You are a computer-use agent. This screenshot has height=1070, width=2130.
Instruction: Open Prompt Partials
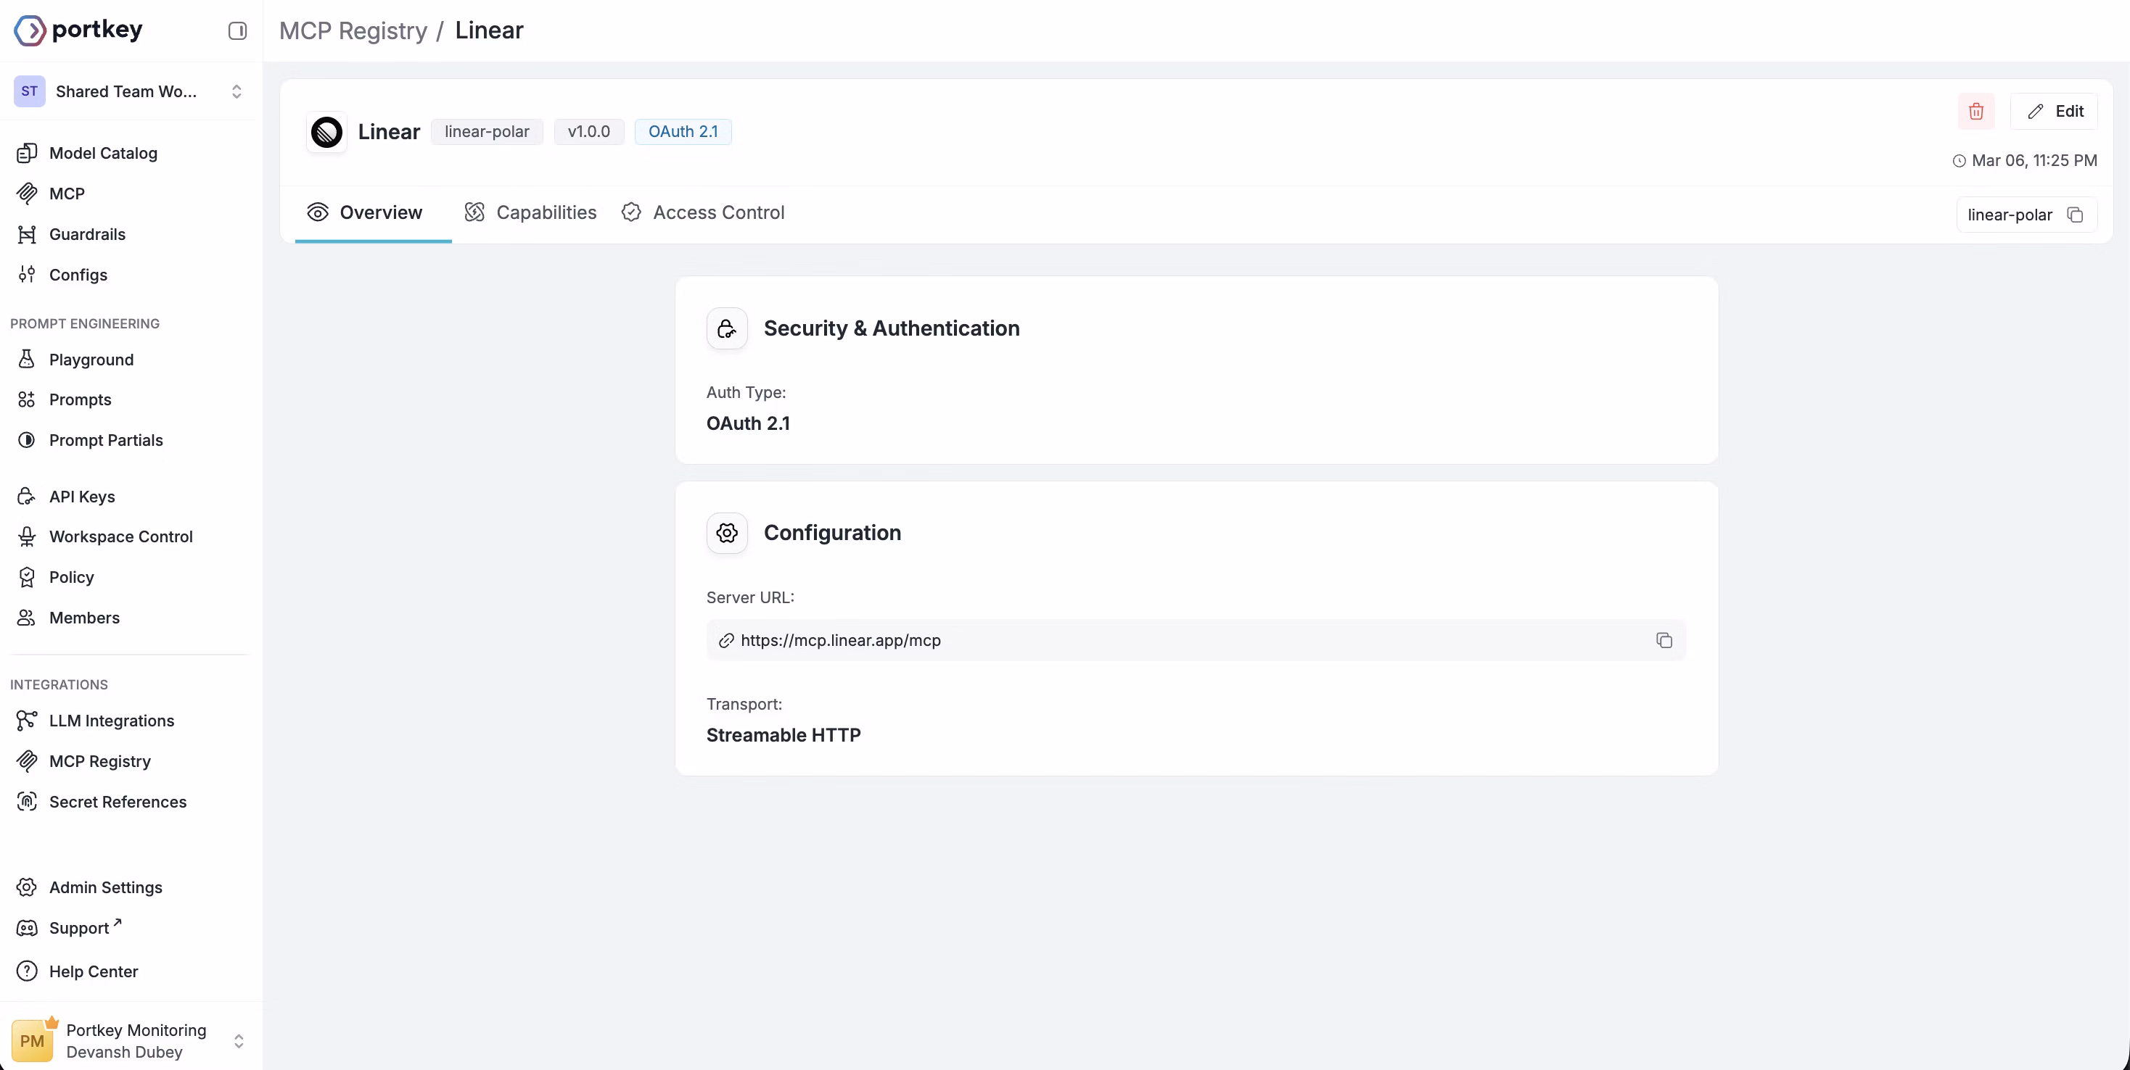[x=106, y=439]
